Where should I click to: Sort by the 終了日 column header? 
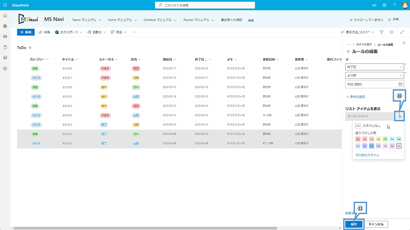203,59
